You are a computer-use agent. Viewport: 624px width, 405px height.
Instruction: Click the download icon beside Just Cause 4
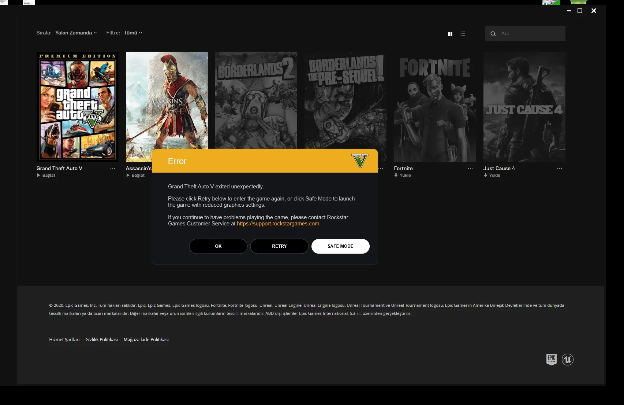[486, 175]
